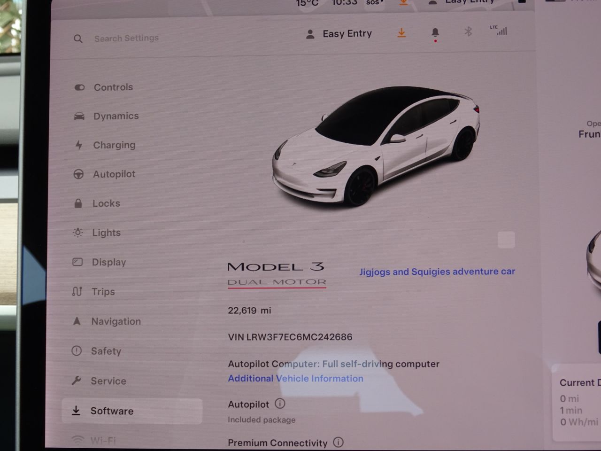Click Additional Vehicle Information link
This screenshot has height=451, width=601.
tap(295, 379)
